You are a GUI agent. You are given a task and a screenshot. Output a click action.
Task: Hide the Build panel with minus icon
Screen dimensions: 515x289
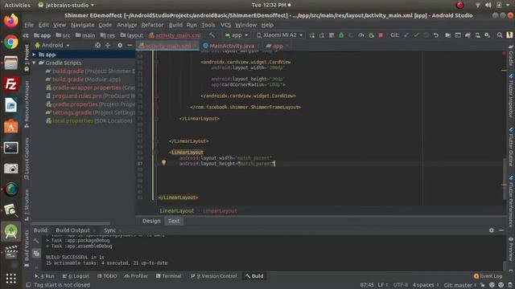pos(501,230)
